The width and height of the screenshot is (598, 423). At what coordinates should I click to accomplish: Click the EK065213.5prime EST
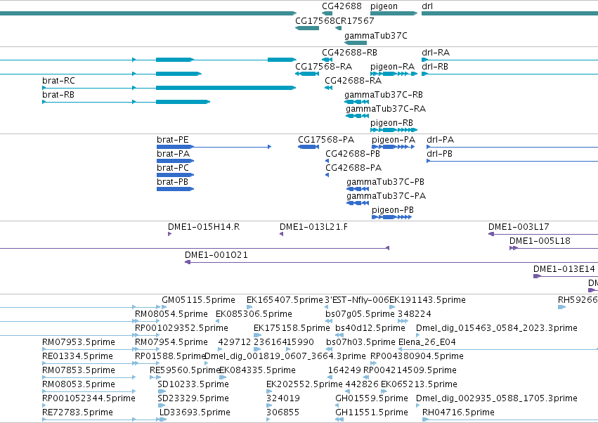[x=384, y=391]
